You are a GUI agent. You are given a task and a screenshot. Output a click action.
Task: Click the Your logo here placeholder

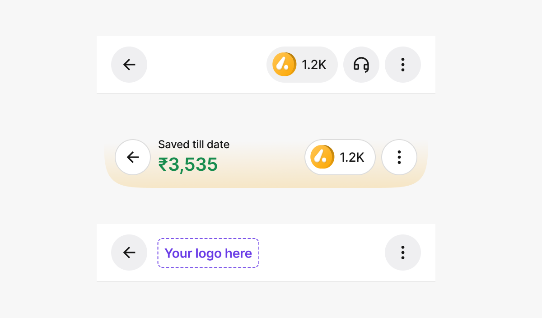pos(208,253)
